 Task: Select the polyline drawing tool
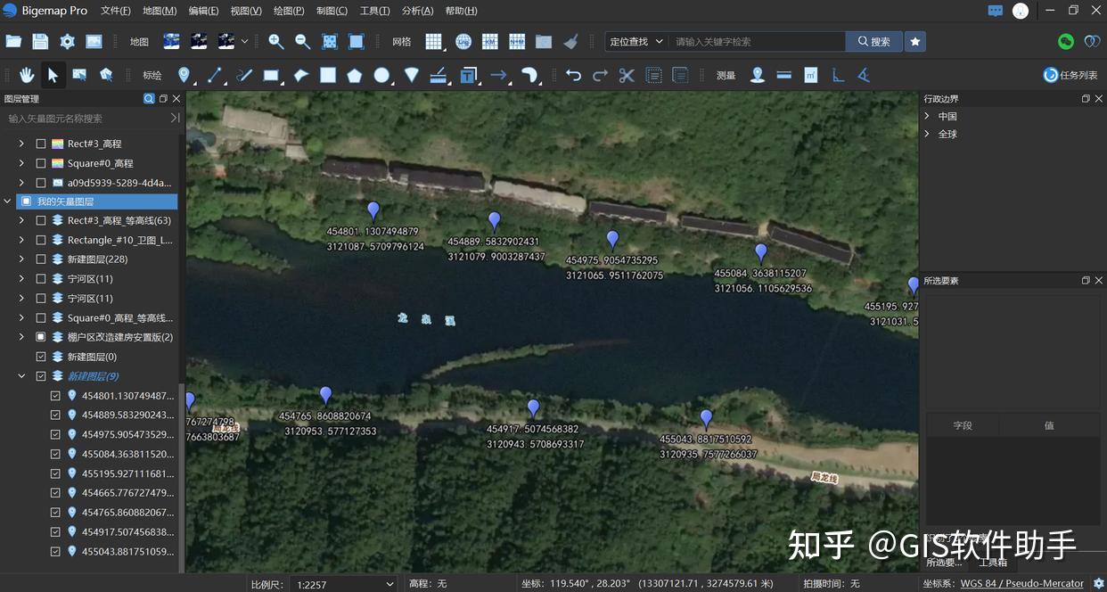pos(215,75)
